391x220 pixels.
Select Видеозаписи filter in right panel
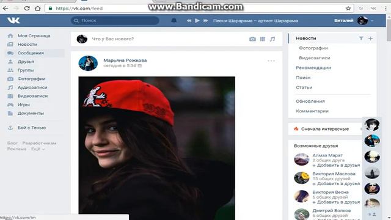[x=314, y=58]
